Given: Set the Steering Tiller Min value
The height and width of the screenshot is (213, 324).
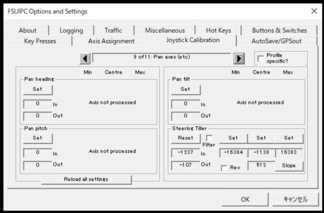Looking at the screenshot, I should click(x=233, y=138).
